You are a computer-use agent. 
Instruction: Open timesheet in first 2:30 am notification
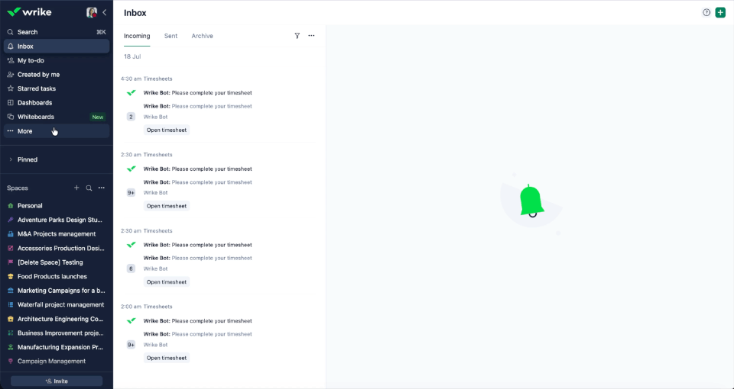click(x=167, y=206)
